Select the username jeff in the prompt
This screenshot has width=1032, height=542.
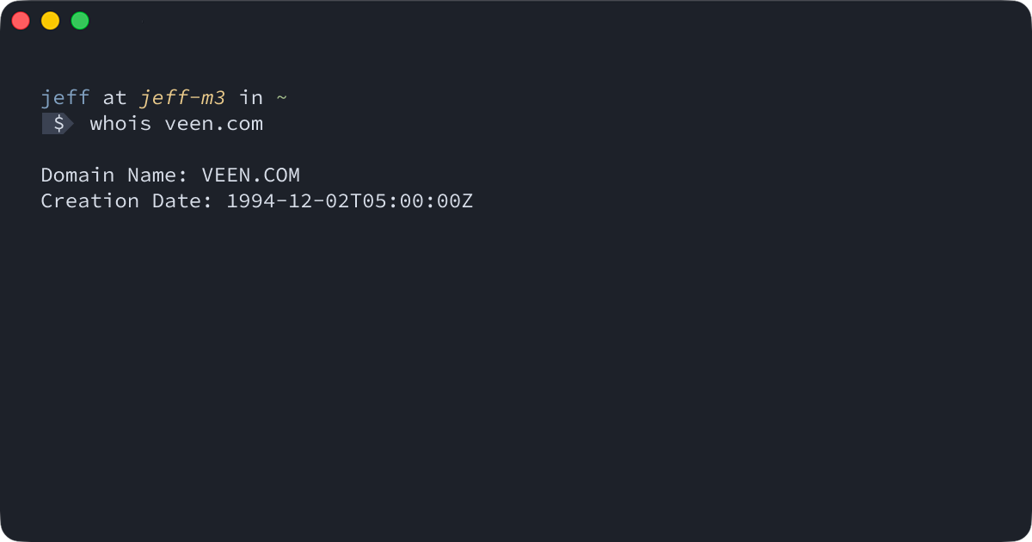click(65, 98)
